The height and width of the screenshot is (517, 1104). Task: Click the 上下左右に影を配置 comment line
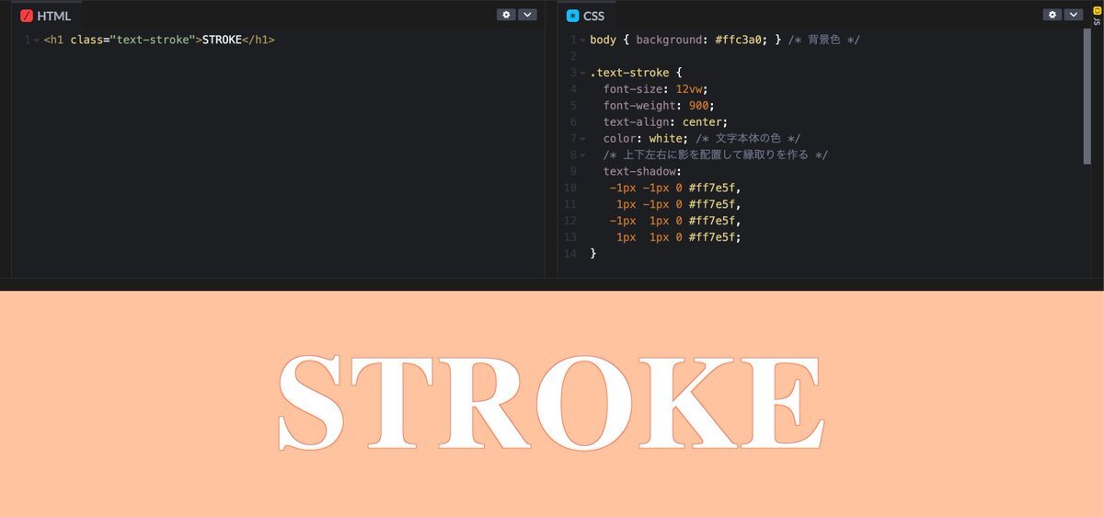click(716, 155)
